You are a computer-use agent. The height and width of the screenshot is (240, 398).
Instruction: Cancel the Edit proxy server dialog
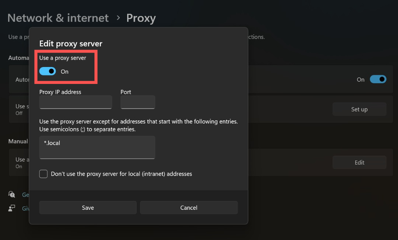188,207
